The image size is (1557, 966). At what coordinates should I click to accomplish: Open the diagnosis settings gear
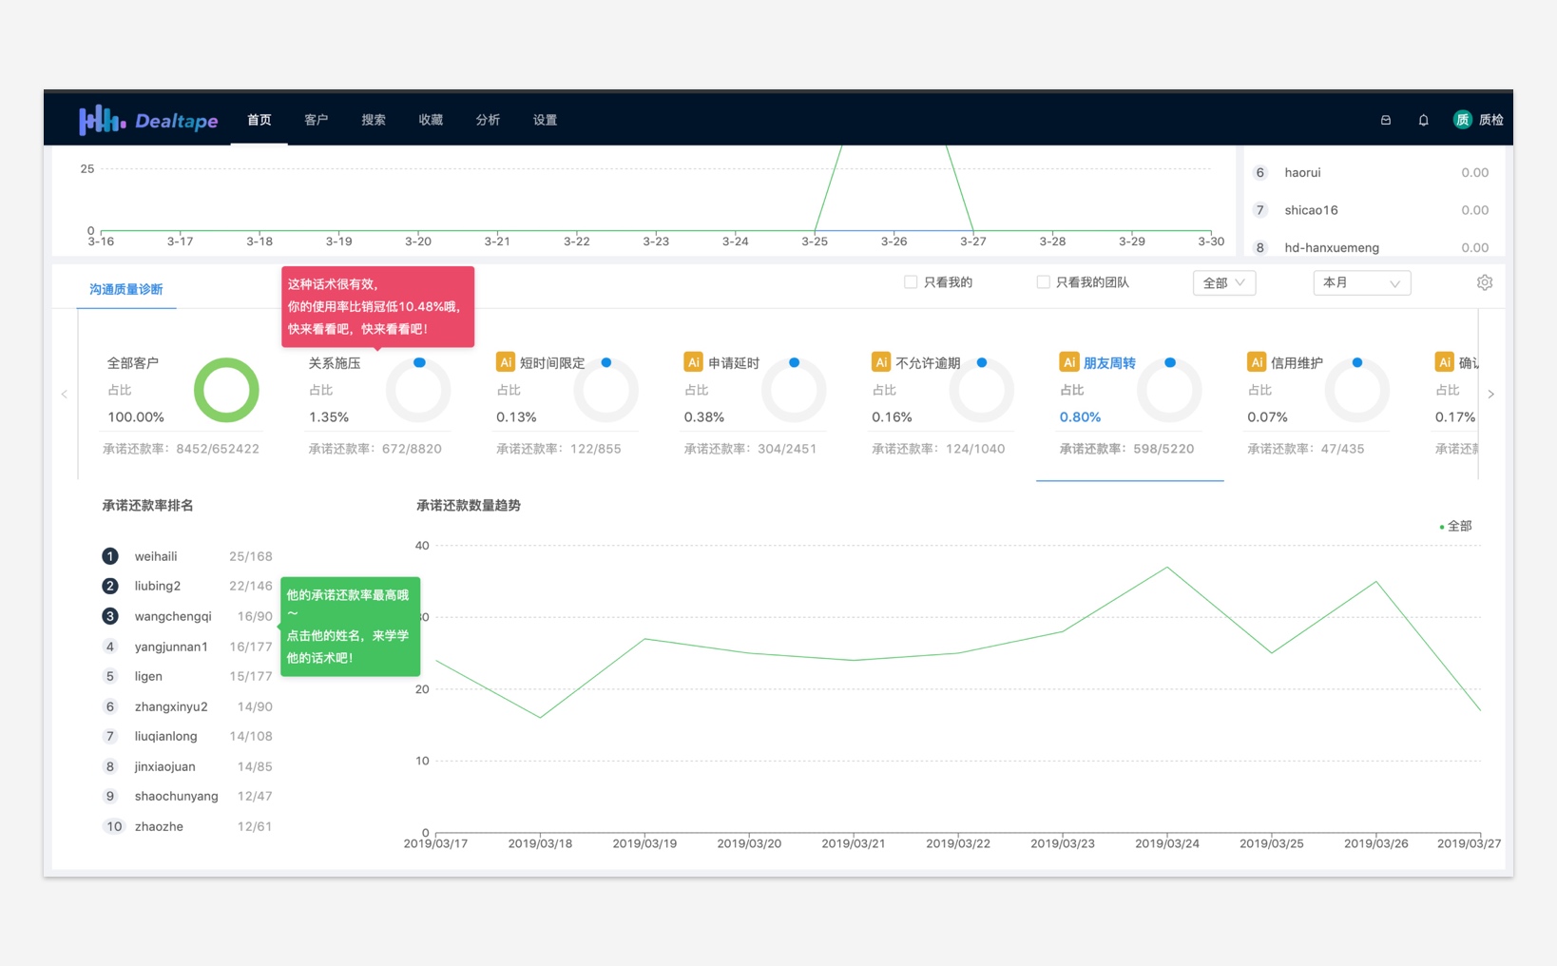pos(1484,282)
